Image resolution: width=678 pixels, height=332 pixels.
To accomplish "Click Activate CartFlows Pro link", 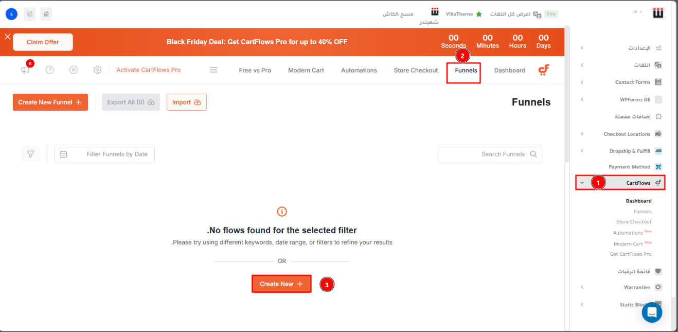I will 148,70.
